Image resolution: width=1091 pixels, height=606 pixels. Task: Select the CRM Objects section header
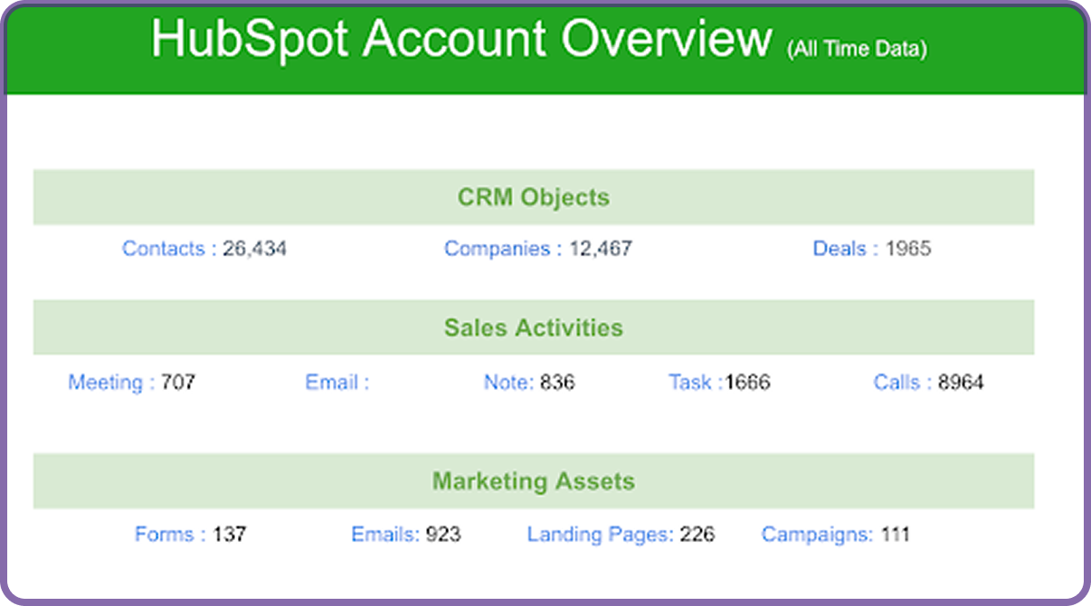(x=534, y=197)
